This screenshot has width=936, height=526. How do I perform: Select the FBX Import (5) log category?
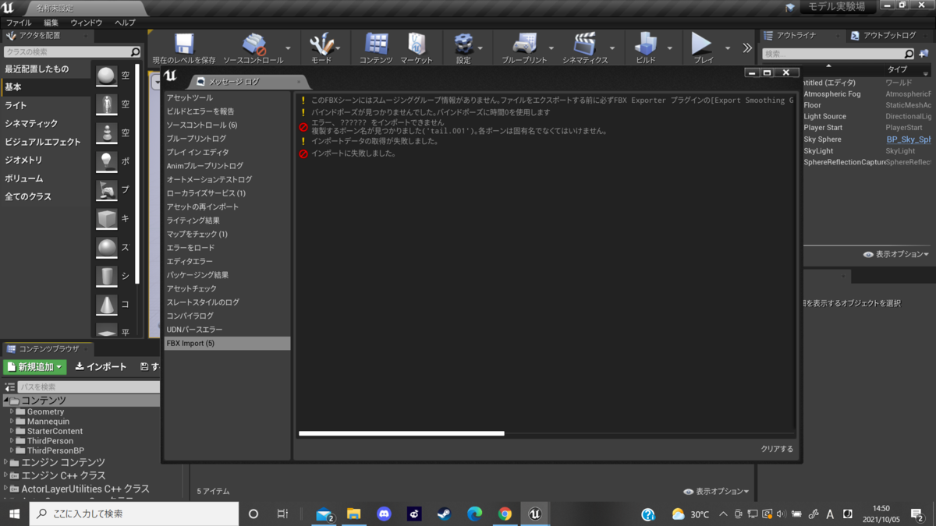click(226, 343)
